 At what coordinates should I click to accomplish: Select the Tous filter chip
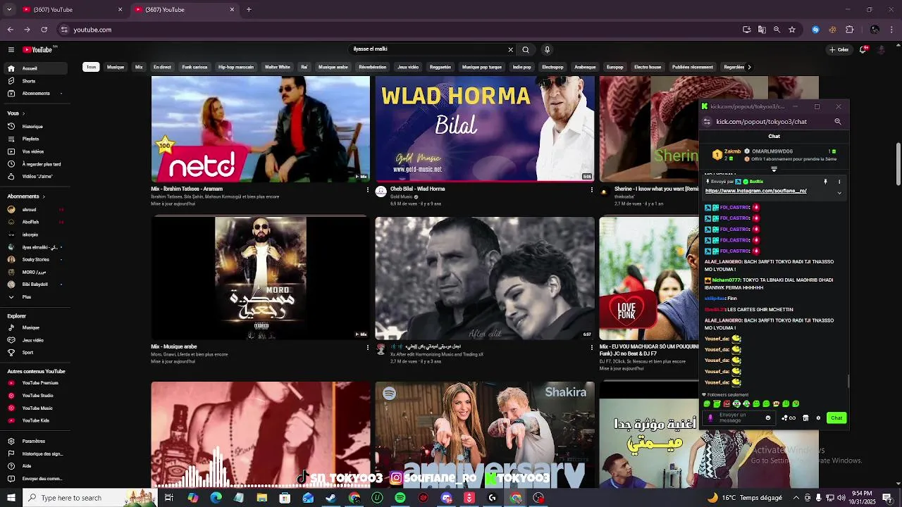pos(91,67)
